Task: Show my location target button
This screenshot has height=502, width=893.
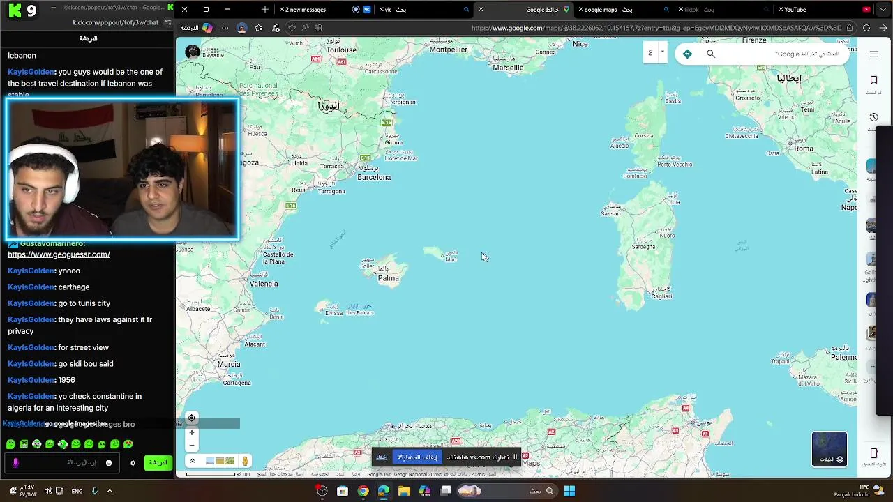Action: [x=192, y=418]
